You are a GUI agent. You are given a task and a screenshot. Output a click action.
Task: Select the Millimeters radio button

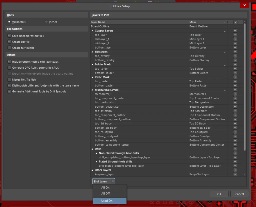click(9, 22)
